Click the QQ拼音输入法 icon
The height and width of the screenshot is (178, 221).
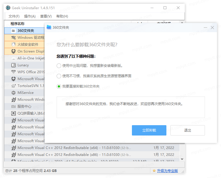[x=14, y=113]
